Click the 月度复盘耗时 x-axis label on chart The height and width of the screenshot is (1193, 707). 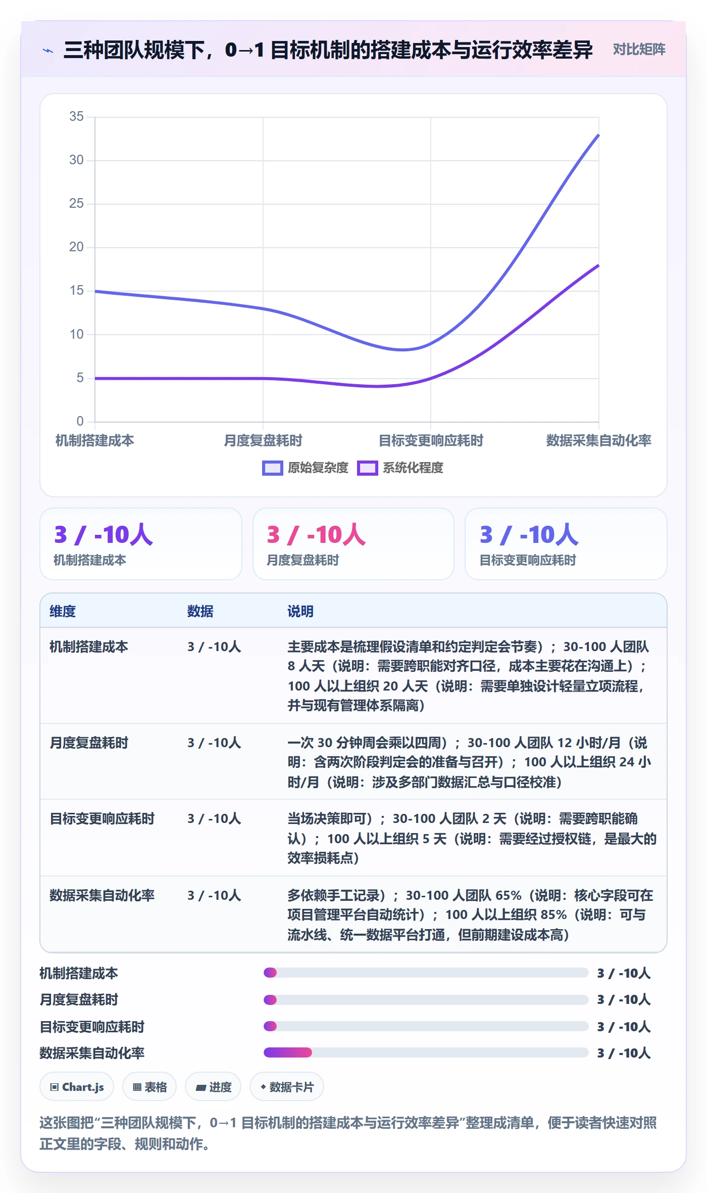tap(263, 441)
